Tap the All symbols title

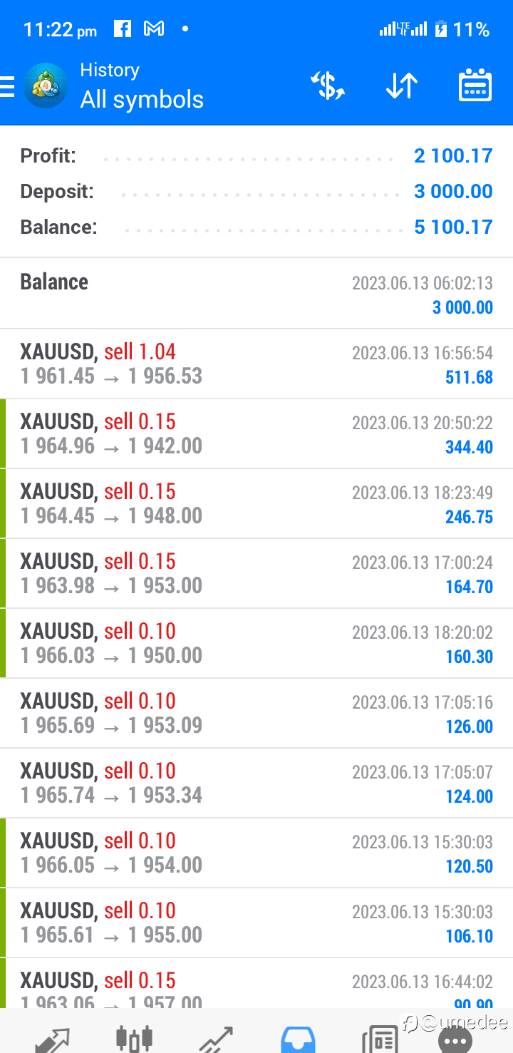142,100
